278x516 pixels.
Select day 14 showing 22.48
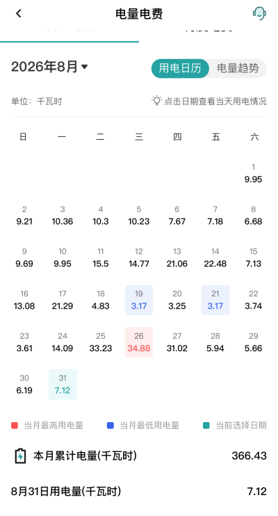click(215, 258)
